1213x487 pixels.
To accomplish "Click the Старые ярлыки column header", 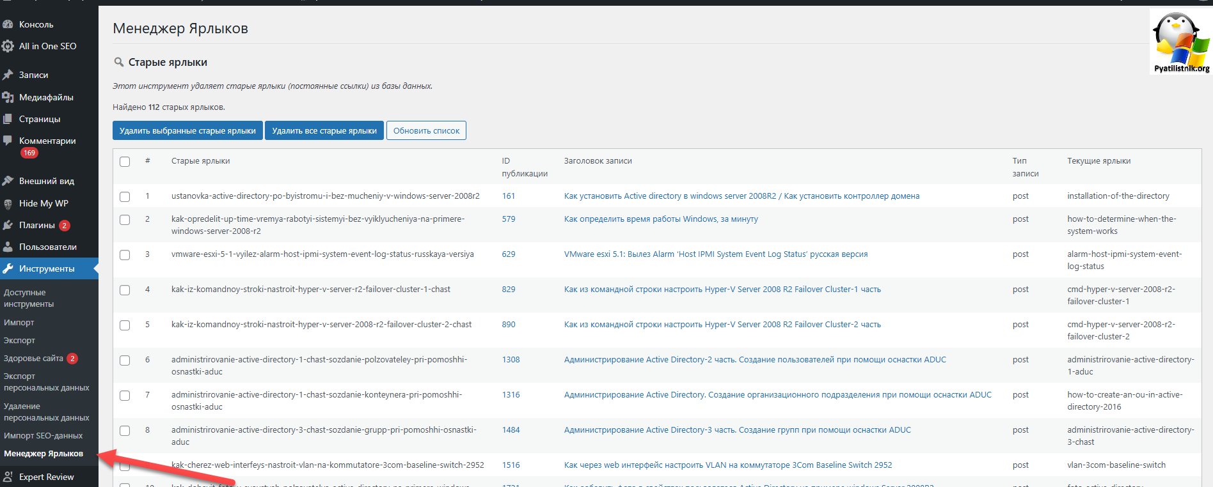I will 200,161.
